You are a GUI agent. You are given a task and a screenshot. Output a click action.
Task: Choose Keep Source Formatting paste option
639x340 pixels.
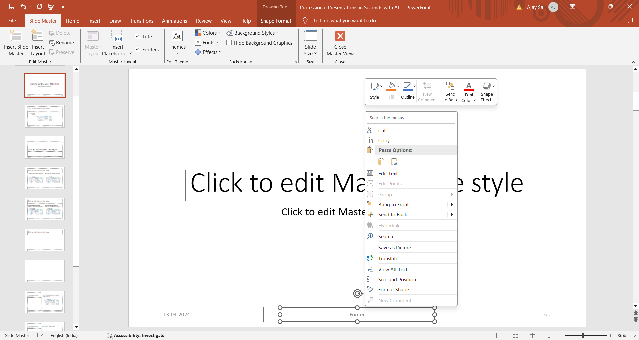coord(382,162)
